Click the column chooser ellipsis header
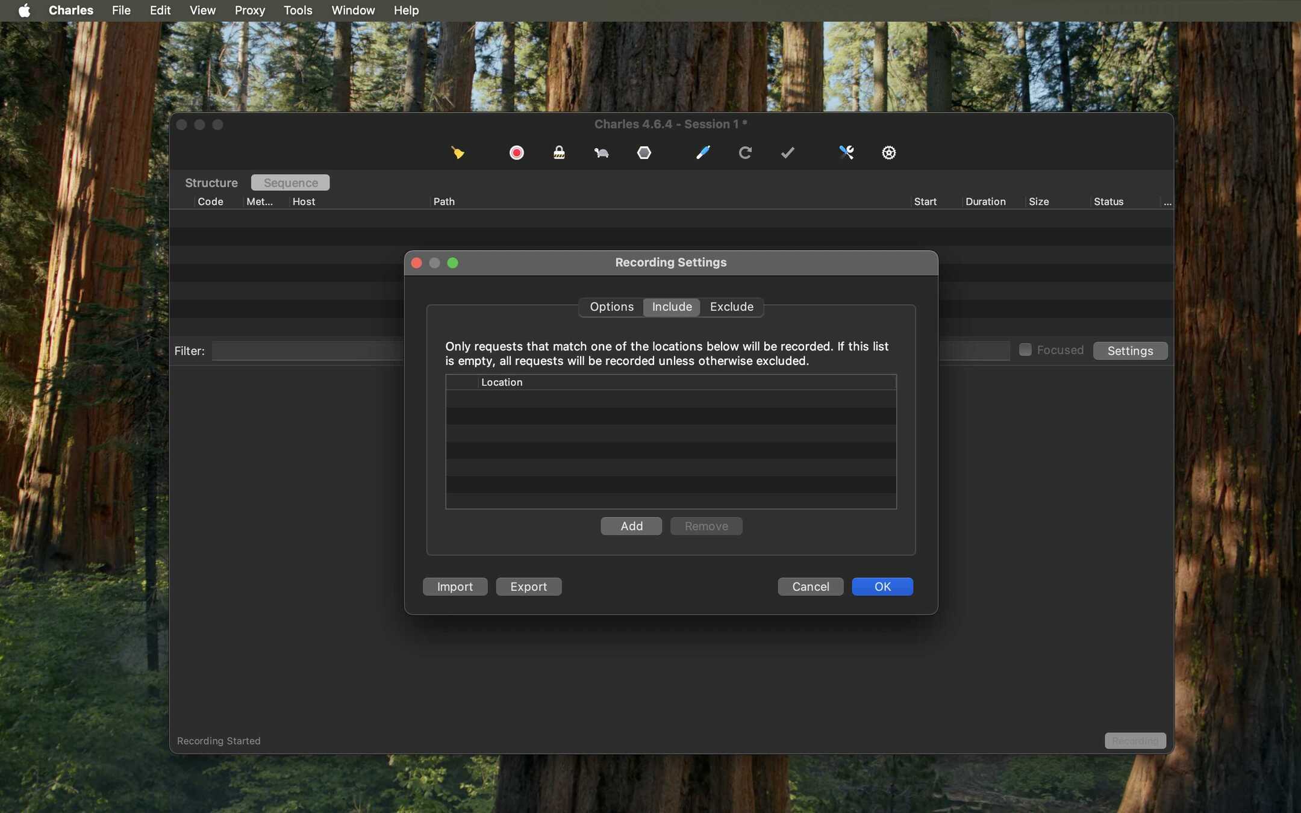The height and width of the screenshot is (813, 1301). (x=1167, y=202)
